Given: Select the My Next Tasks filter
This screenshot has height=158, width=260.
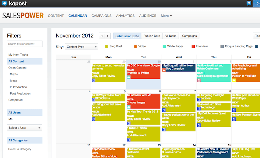Looking at the screenshot, I should tap(18, 55).
